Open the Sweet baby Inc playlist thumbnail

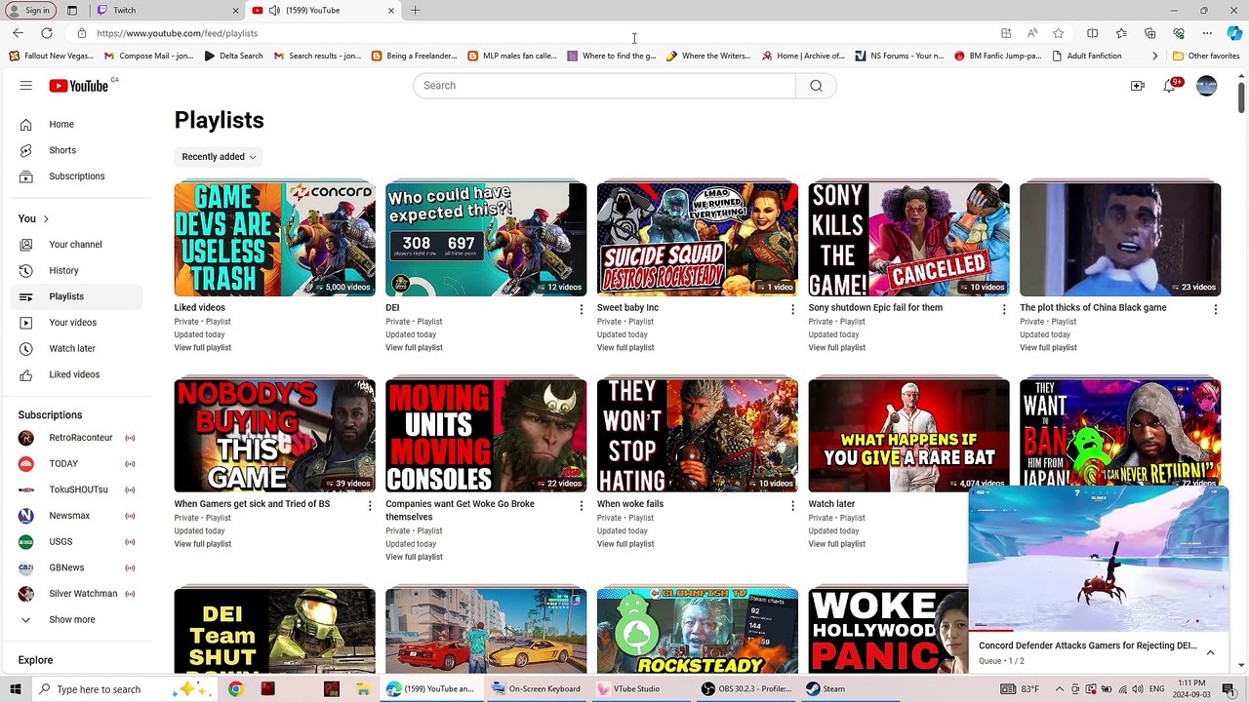click(698, 239)
